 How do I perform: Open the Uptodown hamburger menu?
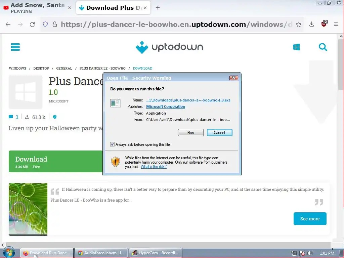coord(15,47)
